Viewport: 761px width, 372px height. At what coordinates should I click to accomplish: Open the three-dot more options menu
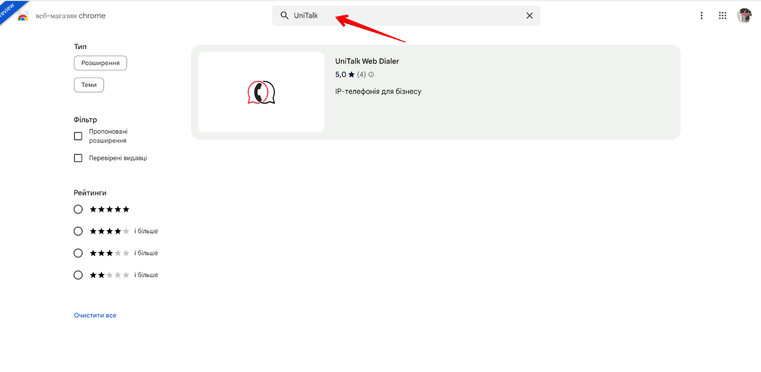point(701,16)
